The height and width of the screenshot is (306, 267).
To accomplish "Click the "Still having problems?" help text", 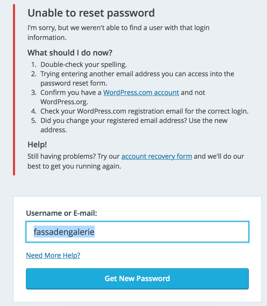I will tap(74, 156).
